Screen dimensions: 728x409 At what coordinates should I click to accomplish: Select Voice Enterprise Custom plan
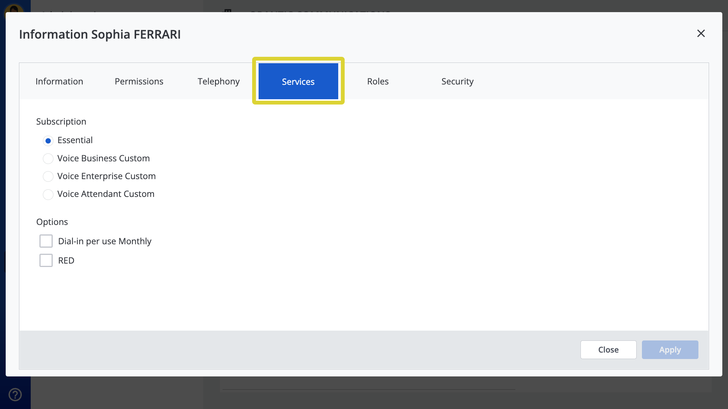click(48, 176)
